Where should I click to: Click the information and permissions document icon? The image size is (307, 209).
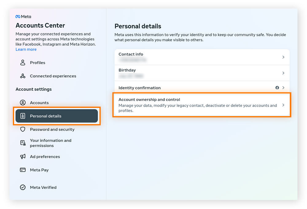tap(23, 143)
